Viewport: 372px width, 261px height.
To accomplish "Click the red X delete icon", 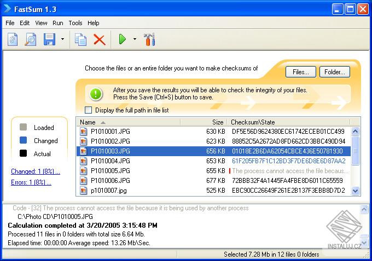I will pos(100,39).
